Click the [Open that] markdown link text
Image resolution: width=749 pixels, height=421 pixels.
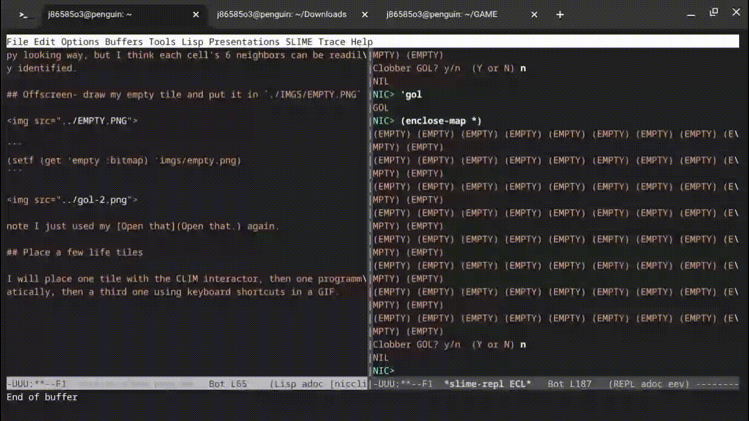pyautogui.click(x=146, y=226)
